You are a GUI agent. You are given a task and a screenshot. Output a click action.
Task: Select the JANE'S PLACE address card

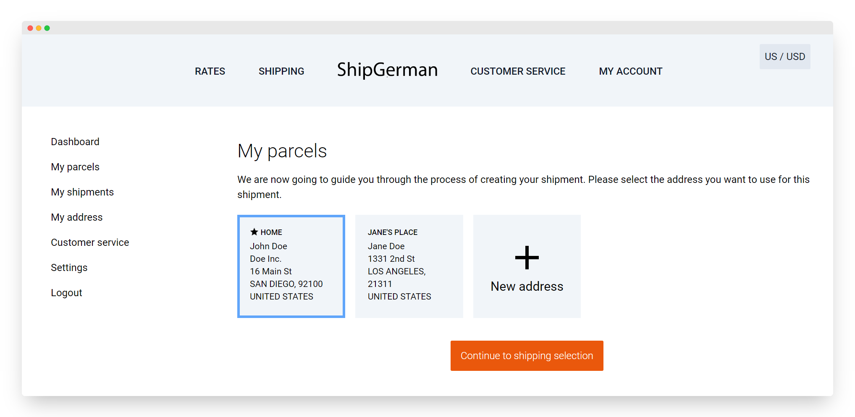click(x=409, y=266)
